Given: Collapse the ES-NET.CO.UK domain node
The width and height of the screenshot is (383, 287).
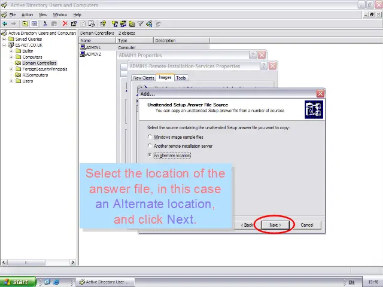Looking at the screenshot, I should point(4,45).
